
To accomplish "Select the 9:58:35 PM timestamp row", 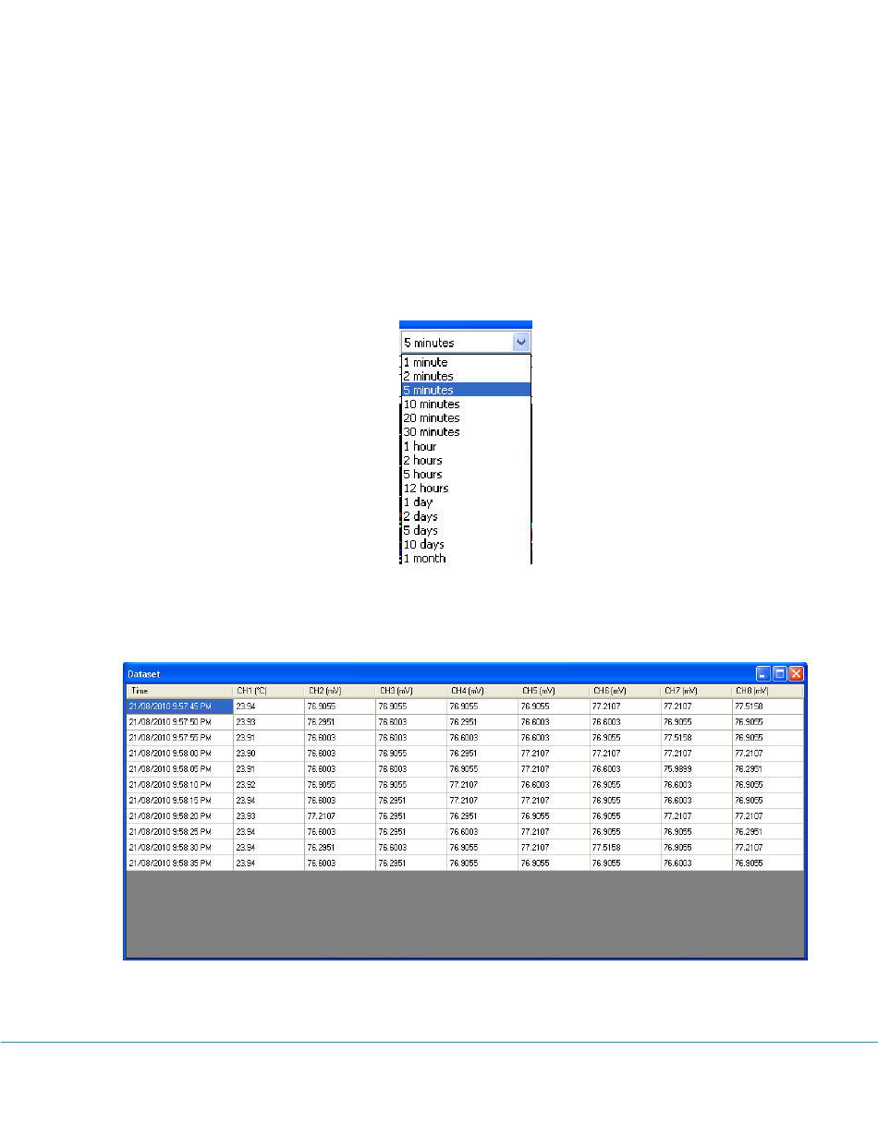I will coord(179,863).
